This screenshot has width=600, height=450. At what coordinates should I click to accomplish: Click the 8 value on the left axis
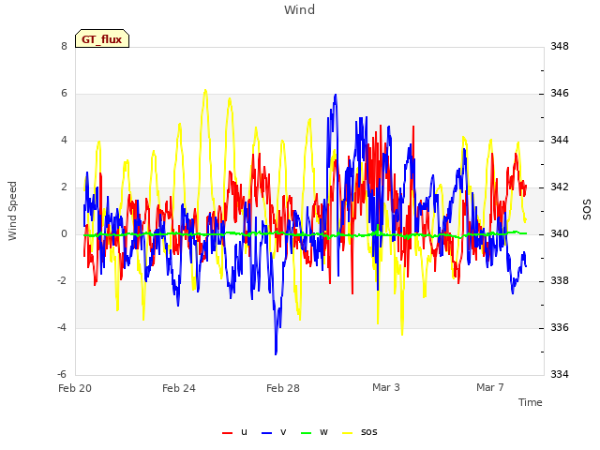point(64,46)
